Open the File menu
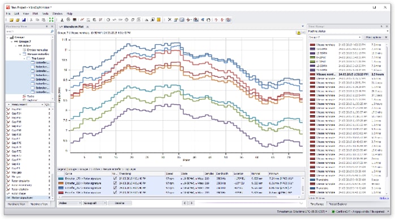Viewport: 395px width, 220px height. (x=8, y=14)
